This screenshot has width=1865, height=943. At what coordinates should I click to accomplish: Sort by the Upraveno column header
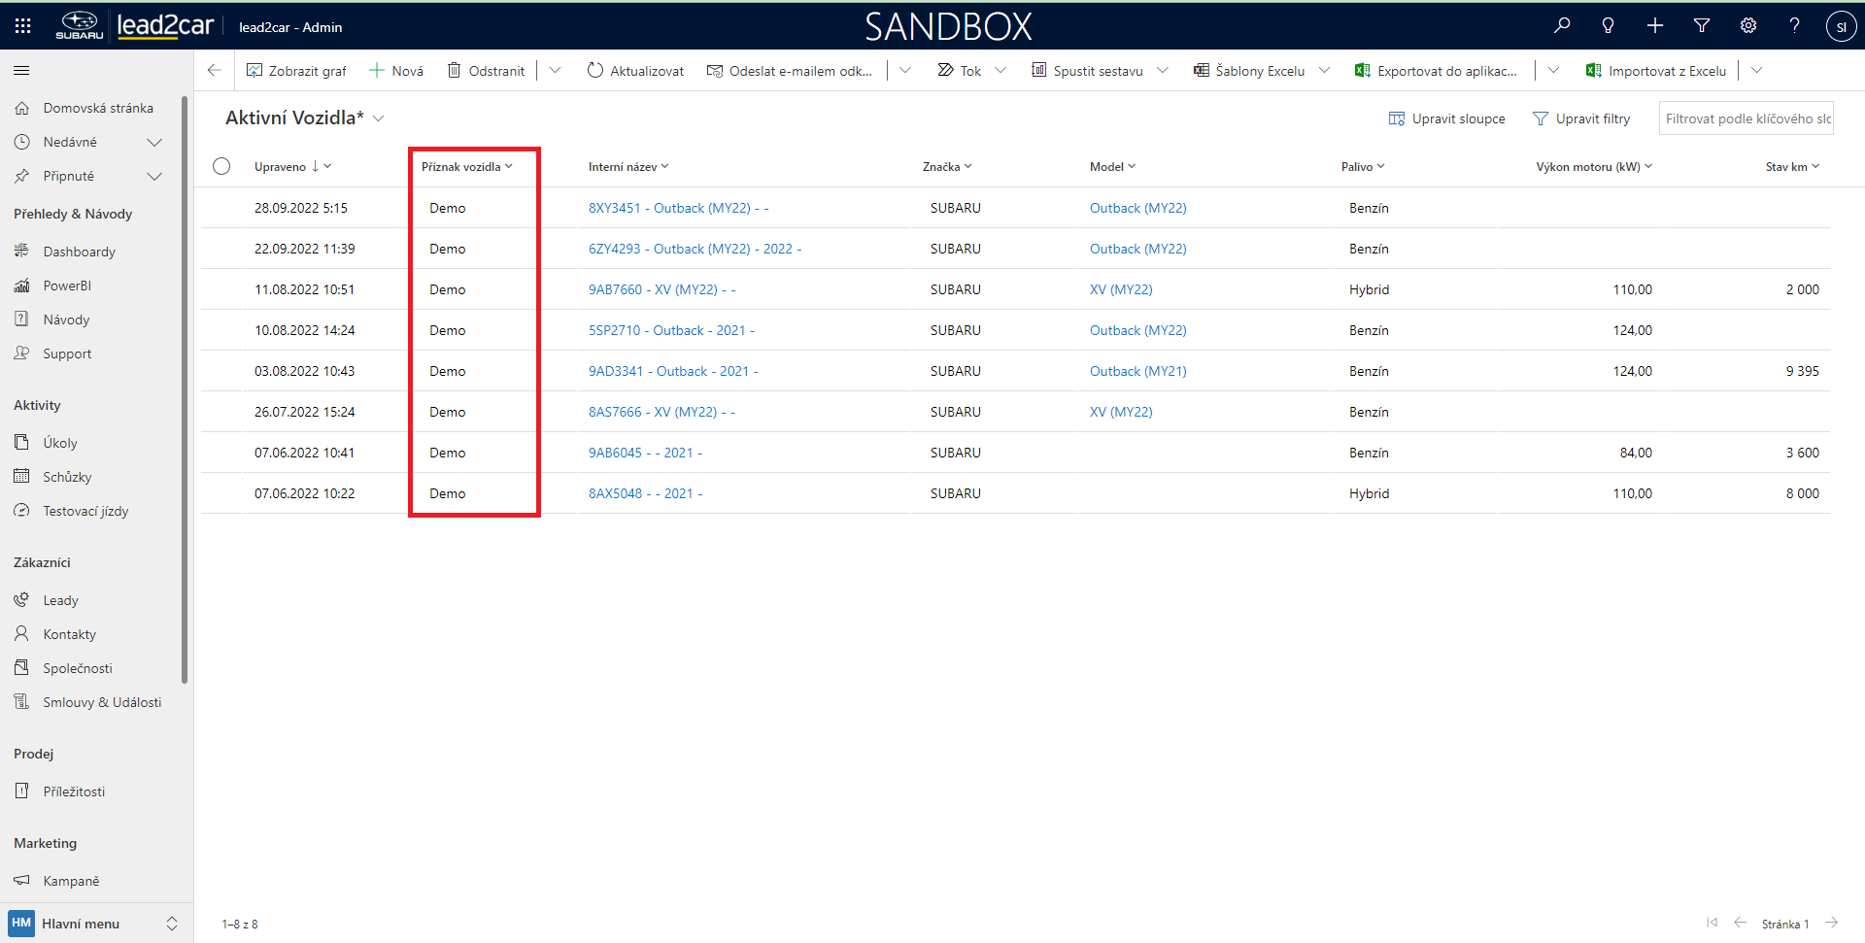(x=280, y=167)
